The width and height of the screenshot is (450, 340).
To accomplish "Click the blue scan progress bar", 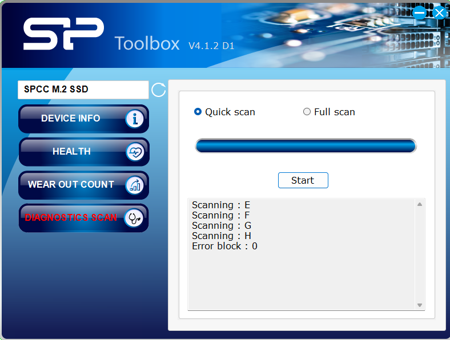I will [x=306, y=146].
